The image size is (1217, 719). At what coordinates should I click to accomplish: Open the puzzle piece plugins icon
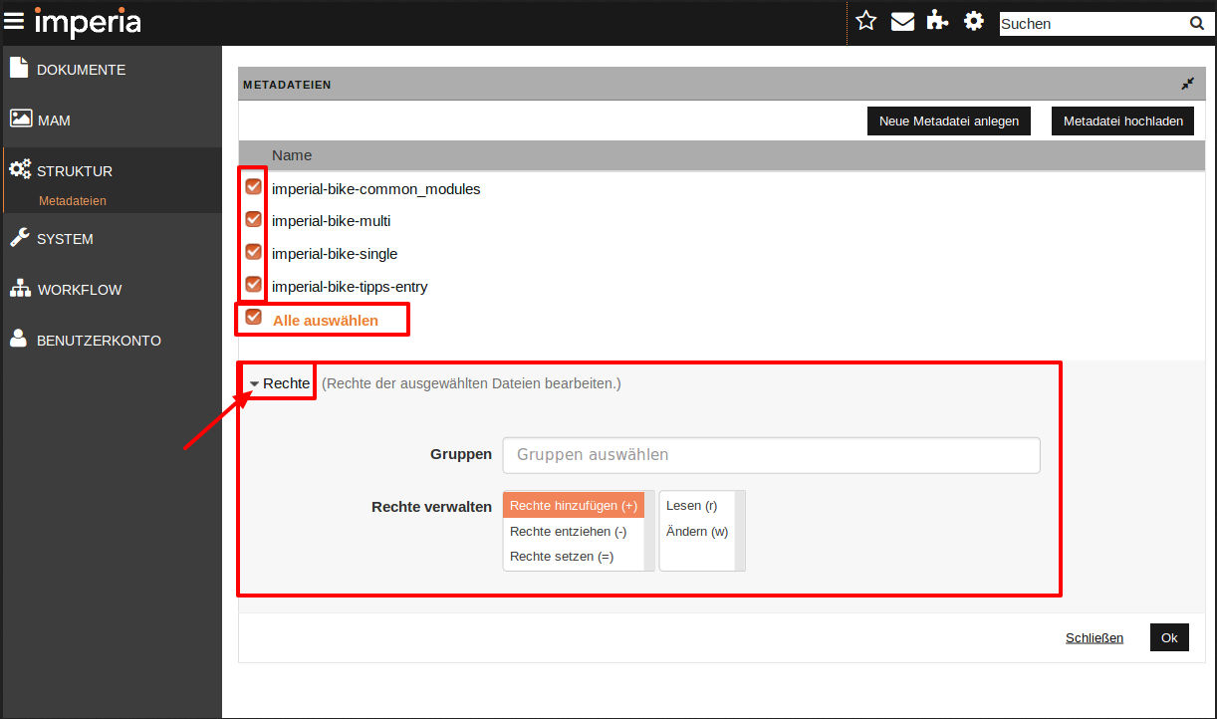click(937, 21)
